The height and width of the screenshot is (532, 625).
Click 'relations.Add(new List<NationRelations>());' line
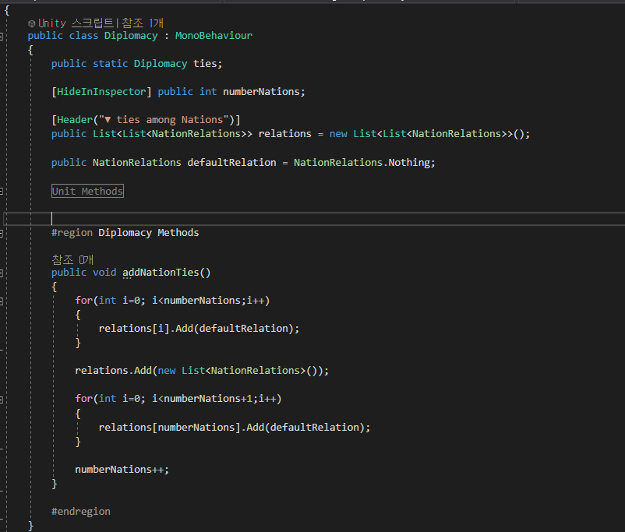(x=202, y=370)
